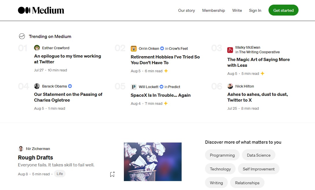The width and height of the screenshot is (315, 190).
Task: Open 'Our Statement on the Passing of Charles Ogletree'
Action: pos(68,97)
